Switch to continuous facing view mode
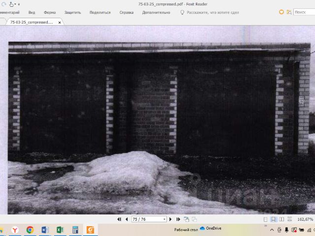Image resolution: width=315 pixels, height=236 pixels. coord(289,219)
